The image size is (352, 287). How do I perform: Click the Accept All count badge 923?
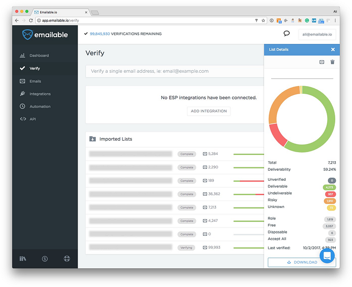(x=330, y=240)
